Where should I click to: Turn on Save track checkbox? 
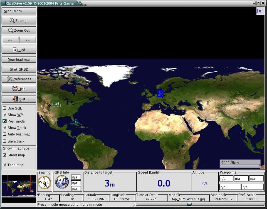pos(5,141)
